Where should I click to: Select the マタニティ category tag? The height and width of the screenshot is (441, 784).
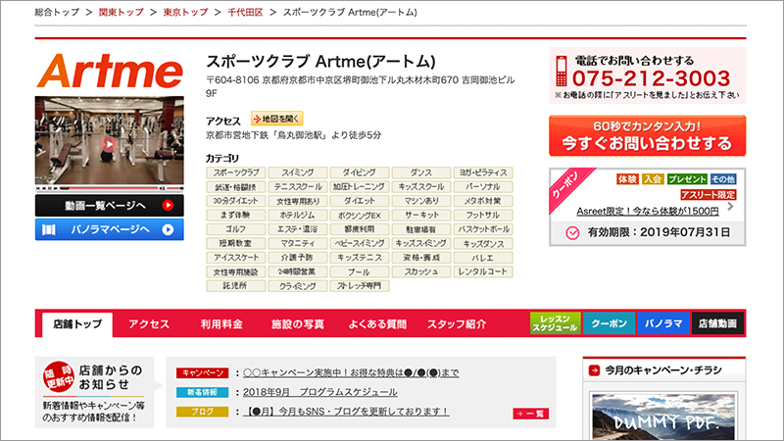coord(298,243)
